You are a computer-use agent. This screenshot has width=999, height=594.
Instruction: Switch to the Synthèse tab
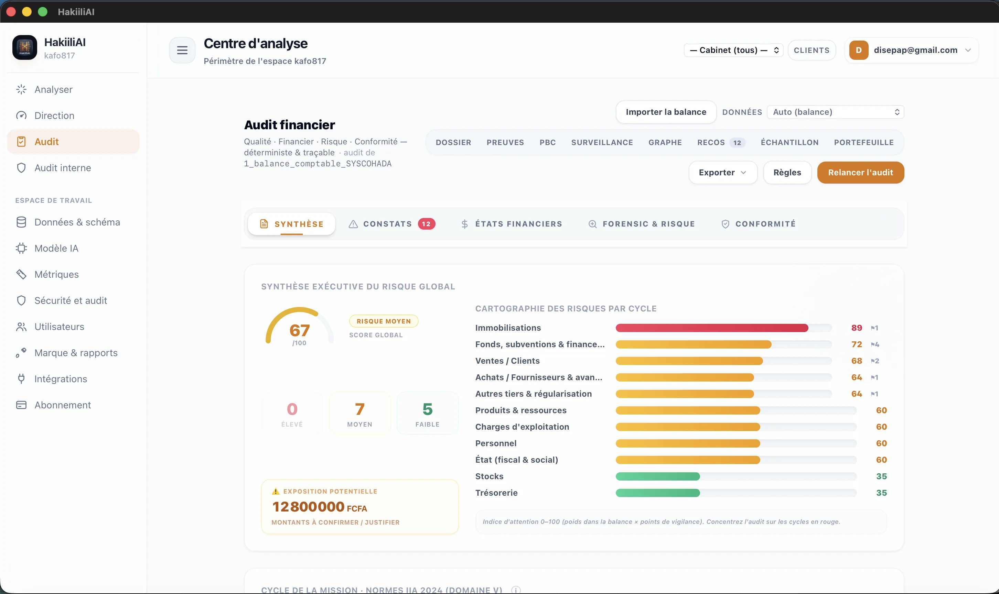click(x=292, y=224)
